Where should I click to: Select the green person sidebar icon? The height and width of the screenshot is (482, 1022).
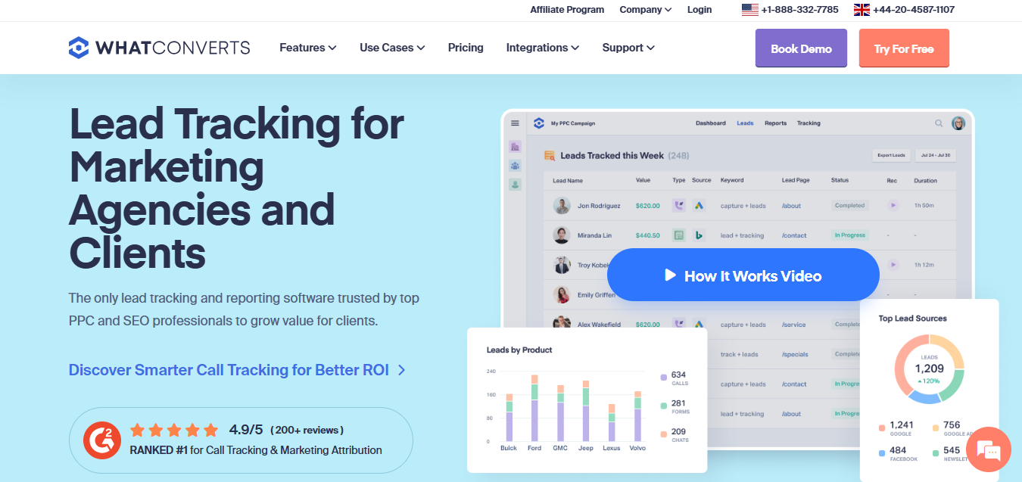coord(516,184)
